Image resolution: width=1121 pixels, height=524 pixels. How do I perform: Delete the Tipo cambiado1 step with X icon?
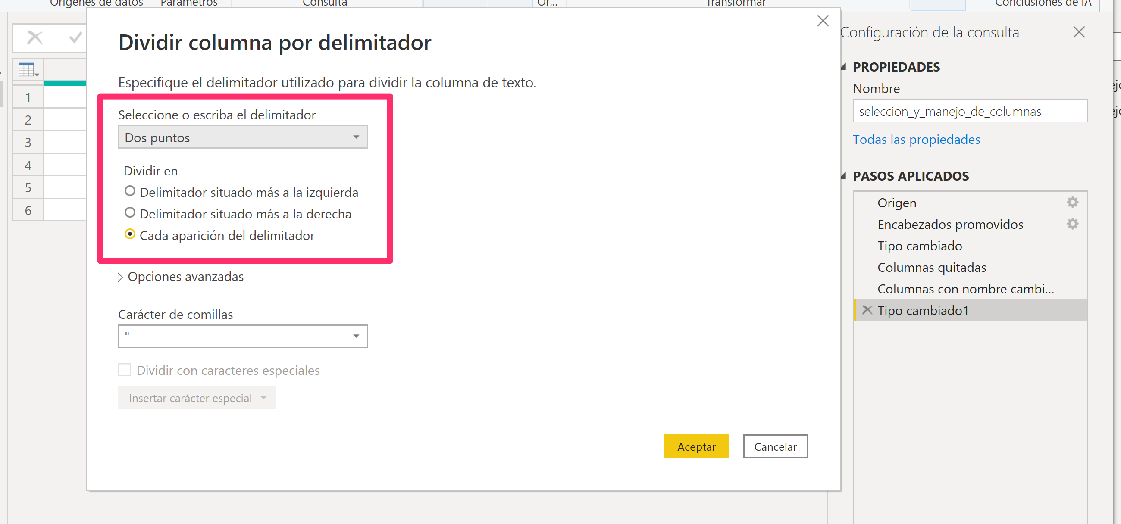[x=867, y=309]
